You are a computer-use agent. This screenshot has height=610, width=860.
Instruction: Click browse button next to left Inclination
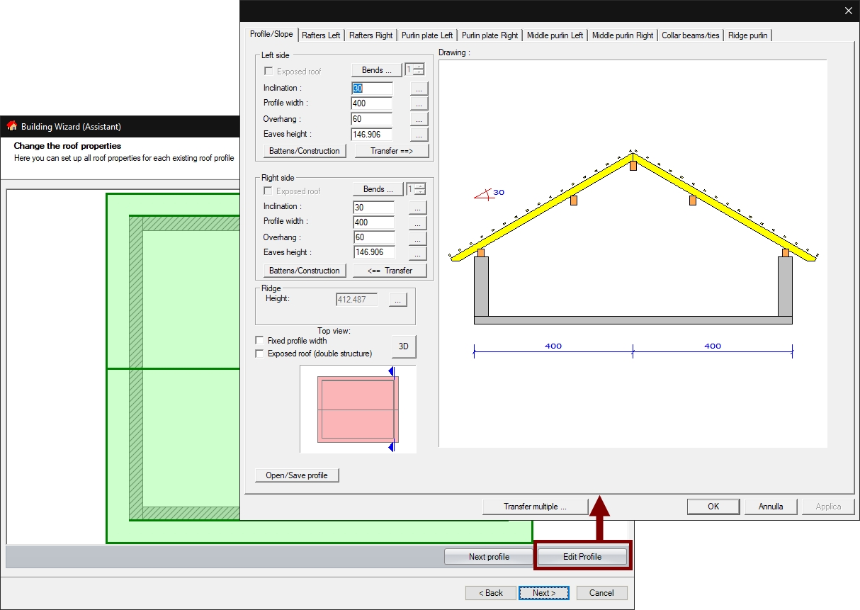(x=419, y=89)
